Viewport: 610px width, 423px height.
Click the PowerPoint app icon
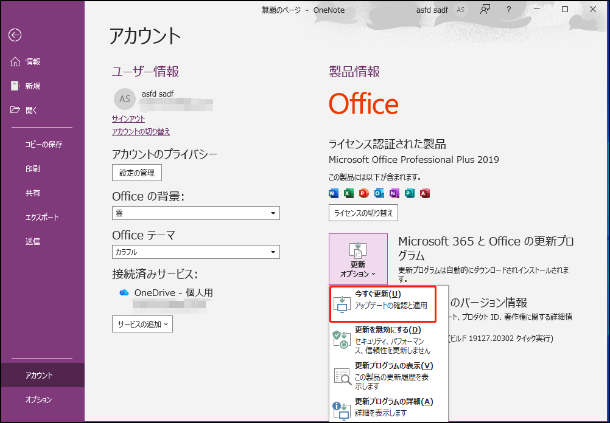point(363,193)
